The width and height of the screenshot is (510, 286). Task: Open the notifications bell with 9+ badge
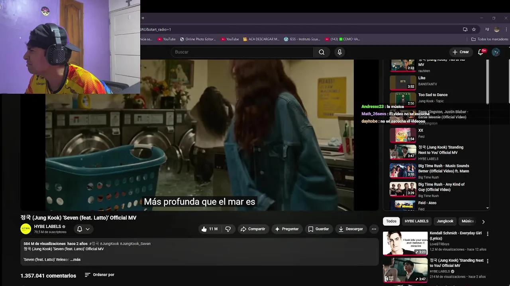coord(481,52)
